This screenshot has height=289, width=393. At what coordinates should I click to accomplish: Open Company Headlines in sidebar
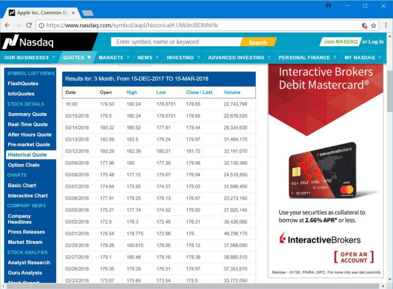[20, 219]
